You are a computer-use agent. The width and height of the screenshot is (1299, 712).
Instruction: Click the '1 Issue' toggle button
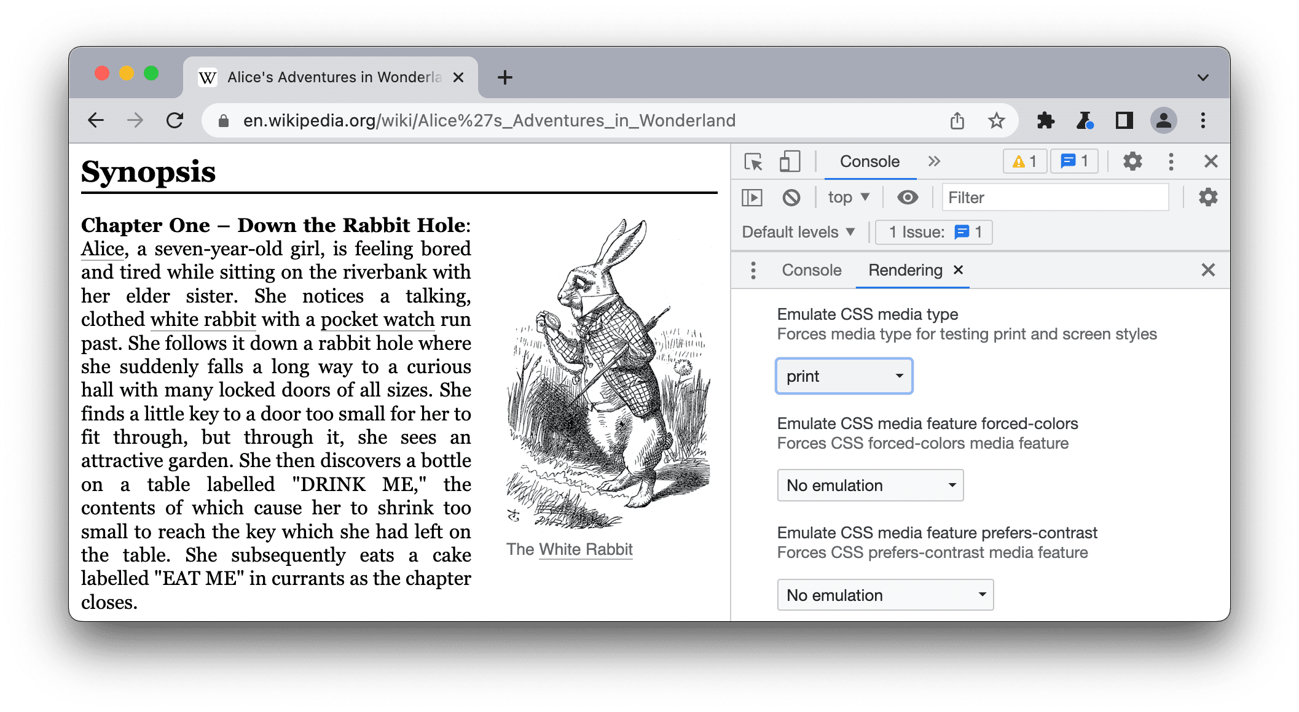(x=932, y=231)
